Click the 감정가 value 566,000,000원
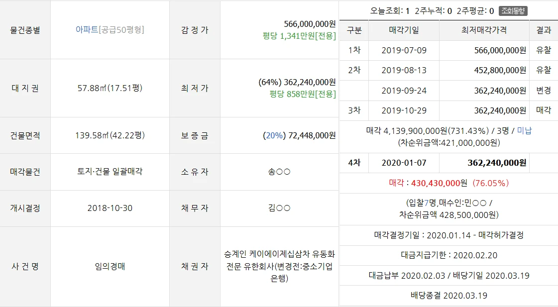Screen dimensions: 558x307 [310, 24]
